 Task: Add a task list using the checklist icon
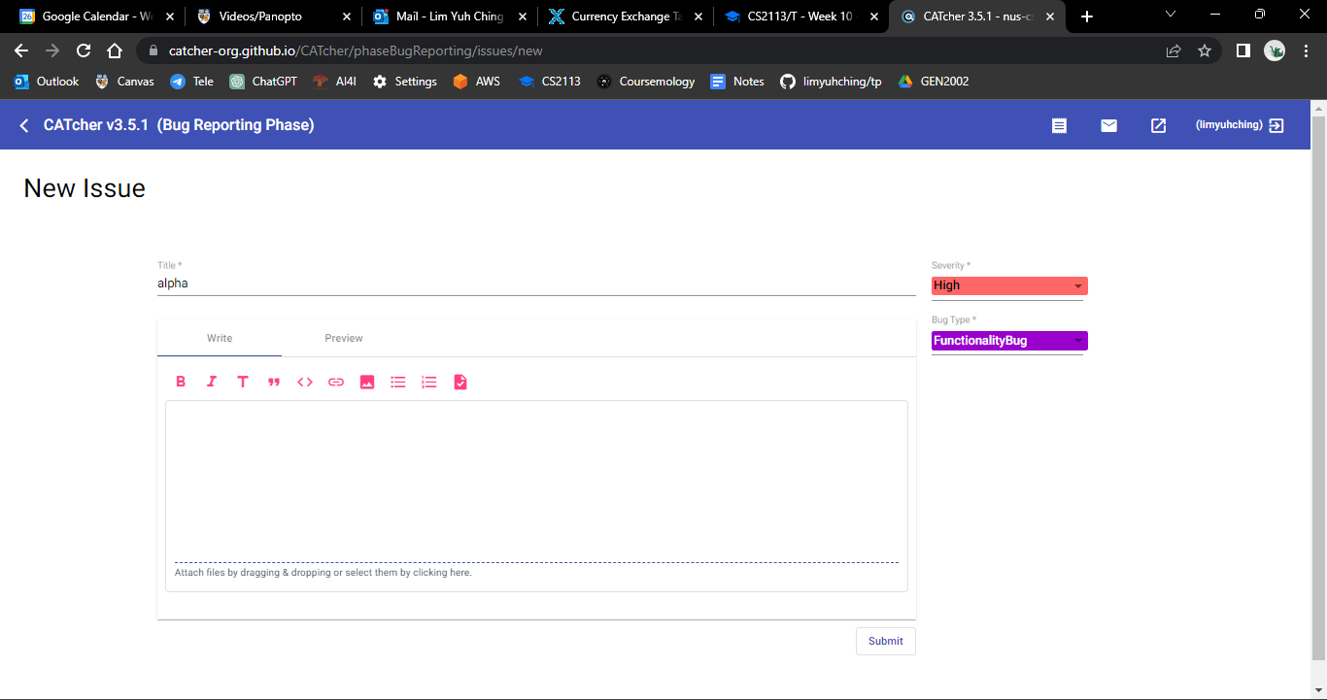pyautogui.click(x=460, y=382)
